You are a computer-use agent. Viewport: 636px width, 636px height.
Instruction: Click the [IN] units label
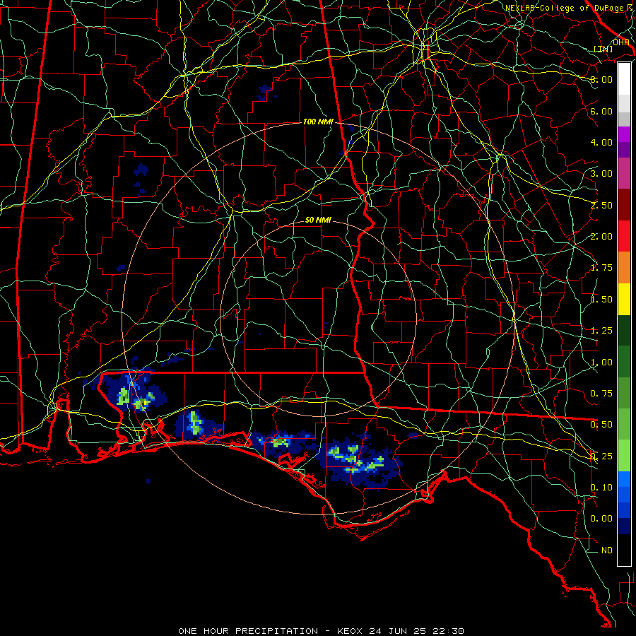[x=603, y=49]
